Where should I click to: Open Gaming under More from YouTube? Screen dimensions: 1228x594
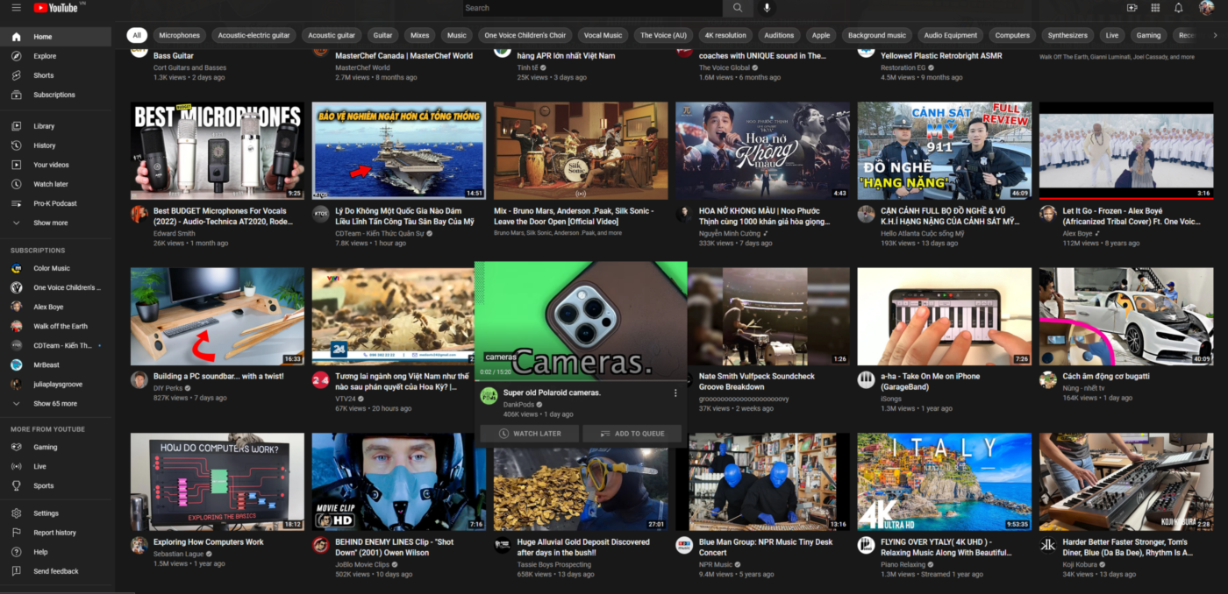click(x=56, y=447)
